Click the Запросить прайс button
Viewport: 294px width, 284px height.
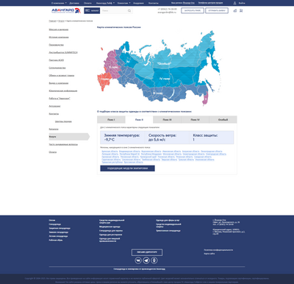click(x=193, y=10)
